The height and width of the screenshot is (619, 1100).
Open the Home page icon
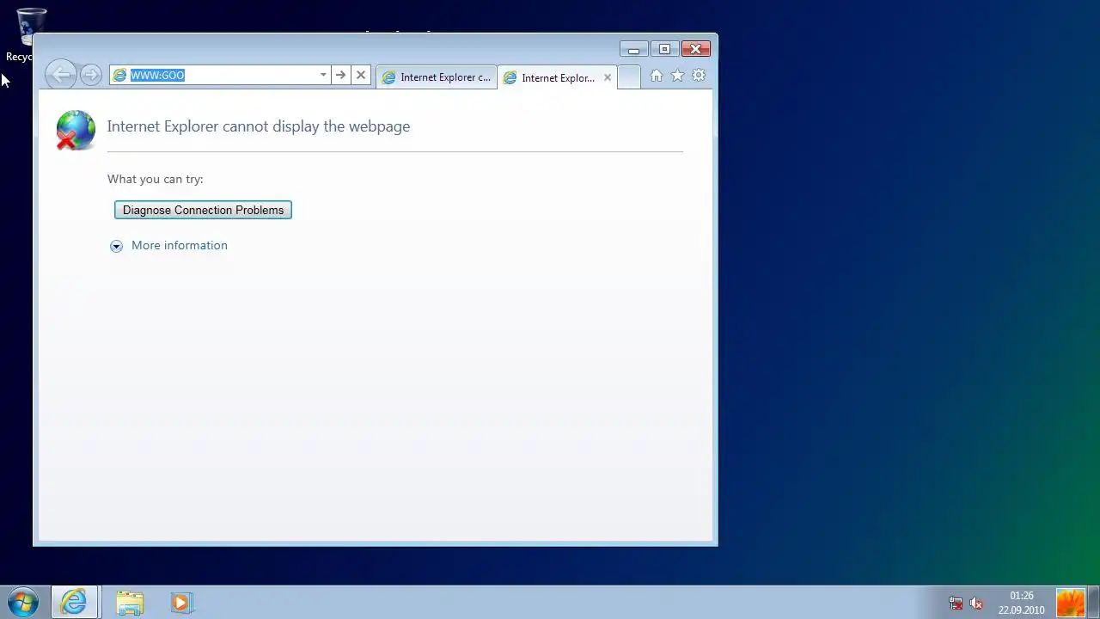point(657,76)
